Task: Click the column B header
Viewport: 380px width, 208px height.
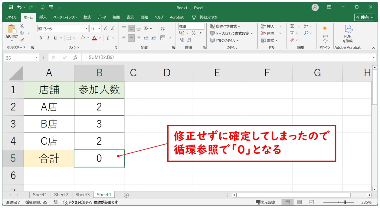Action: pyautogui.click(x=99, y=72)
